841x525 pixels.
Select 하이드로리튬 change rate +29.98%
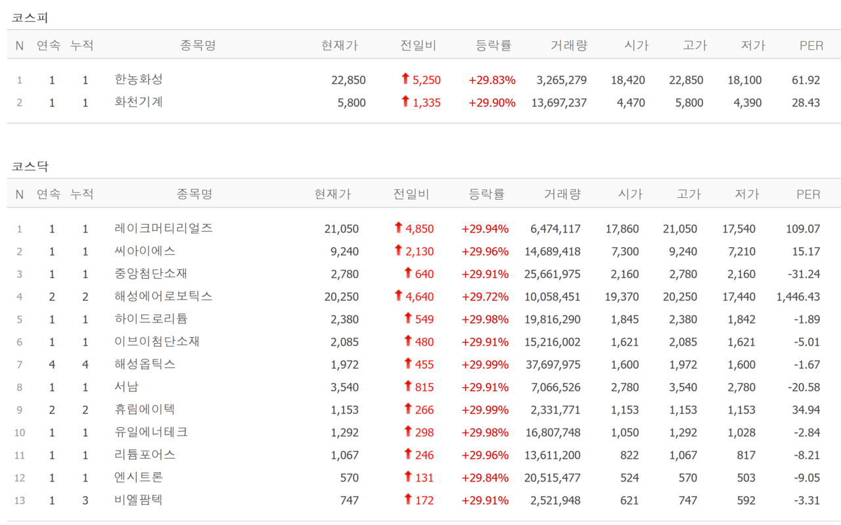(x=486, y=319)
